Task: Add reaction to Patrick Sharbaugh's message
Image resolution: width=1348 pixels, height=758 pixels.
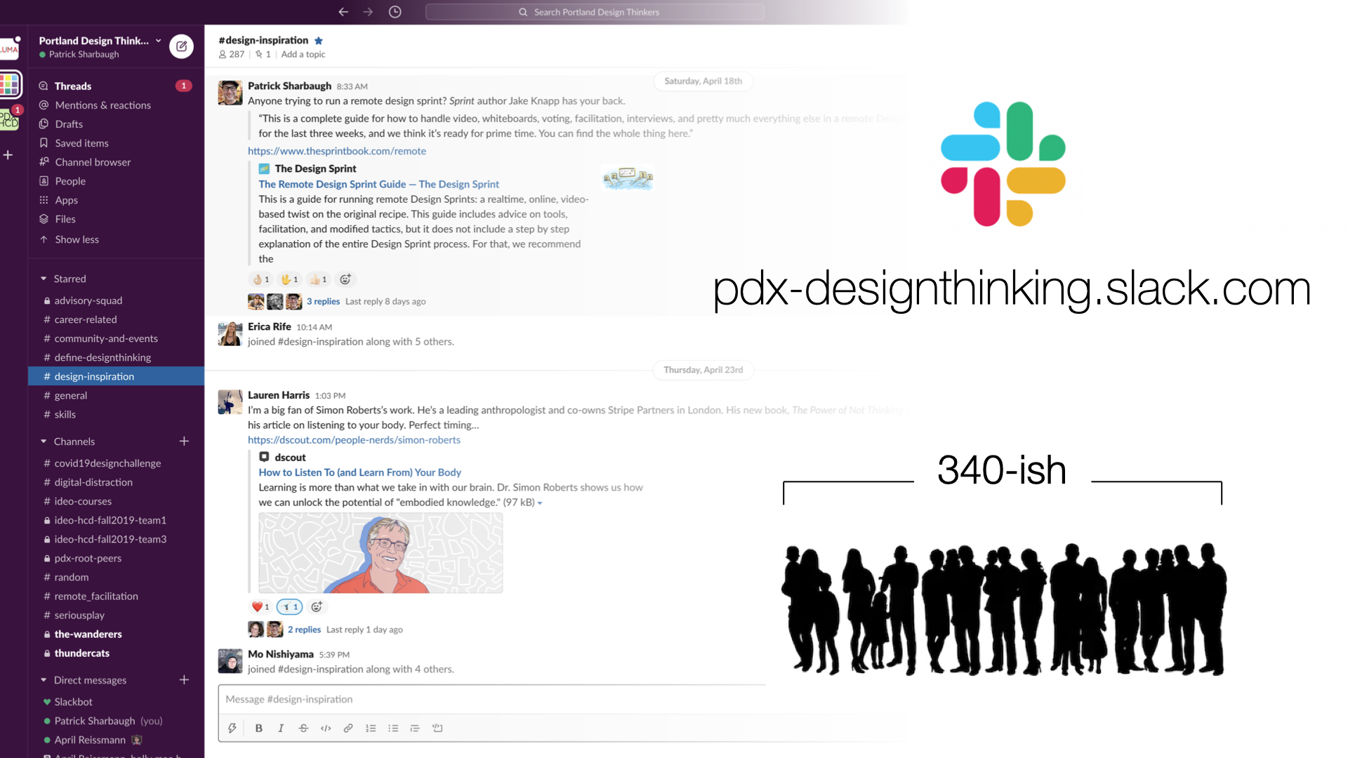Action: 345,279
